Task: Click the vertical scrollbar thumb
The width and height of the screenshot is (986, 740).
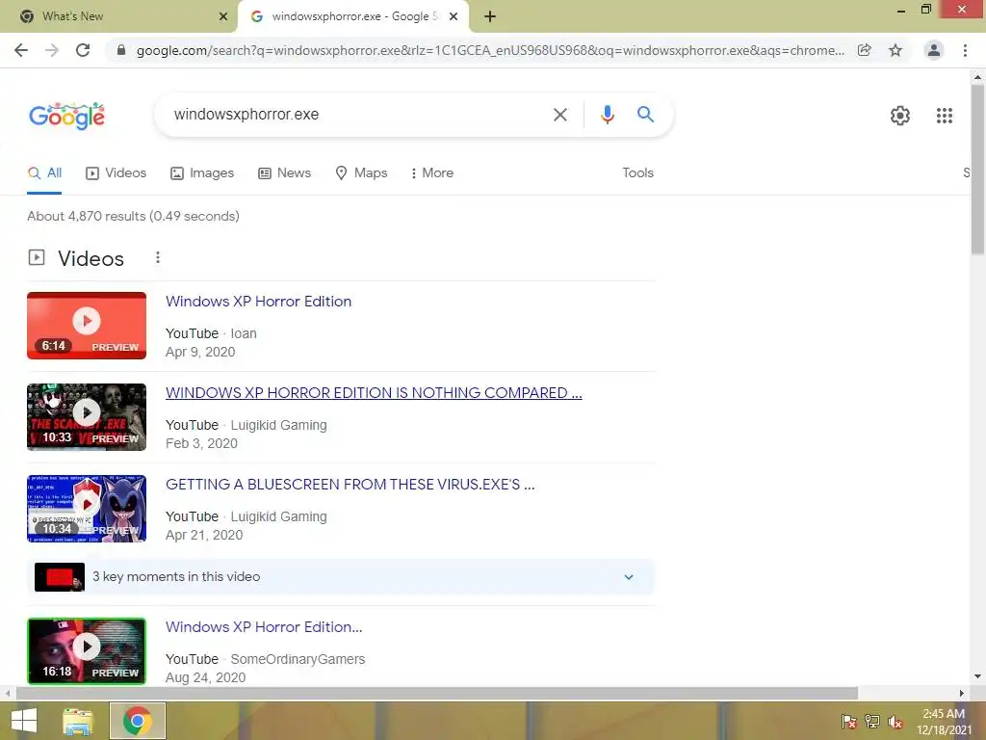Action: point(977,170)
